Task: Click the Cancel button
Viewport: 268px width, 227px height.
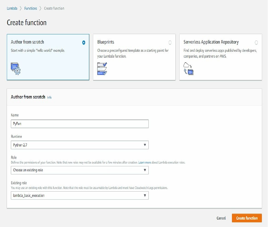Action: pyautogui.click(x=221, y=218)
